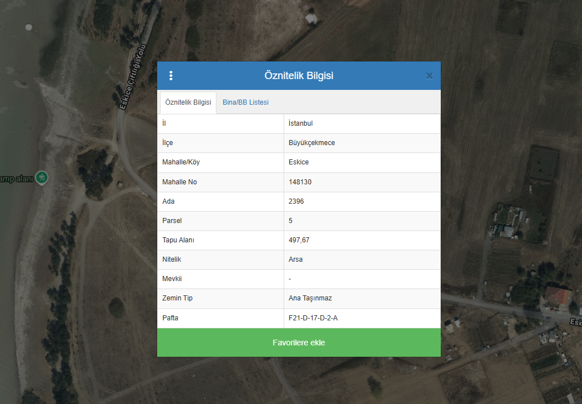This screenshot has width=582, height=404.
Task: Click the Öznitelik Bilgisi dialog title
Action: point(298,76)
